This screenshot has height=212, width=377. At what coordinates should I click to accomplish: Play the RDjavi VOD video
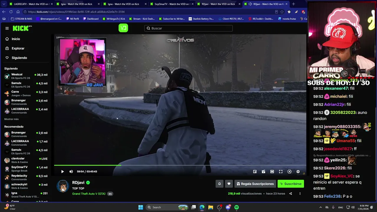click(x=62, y=171)
